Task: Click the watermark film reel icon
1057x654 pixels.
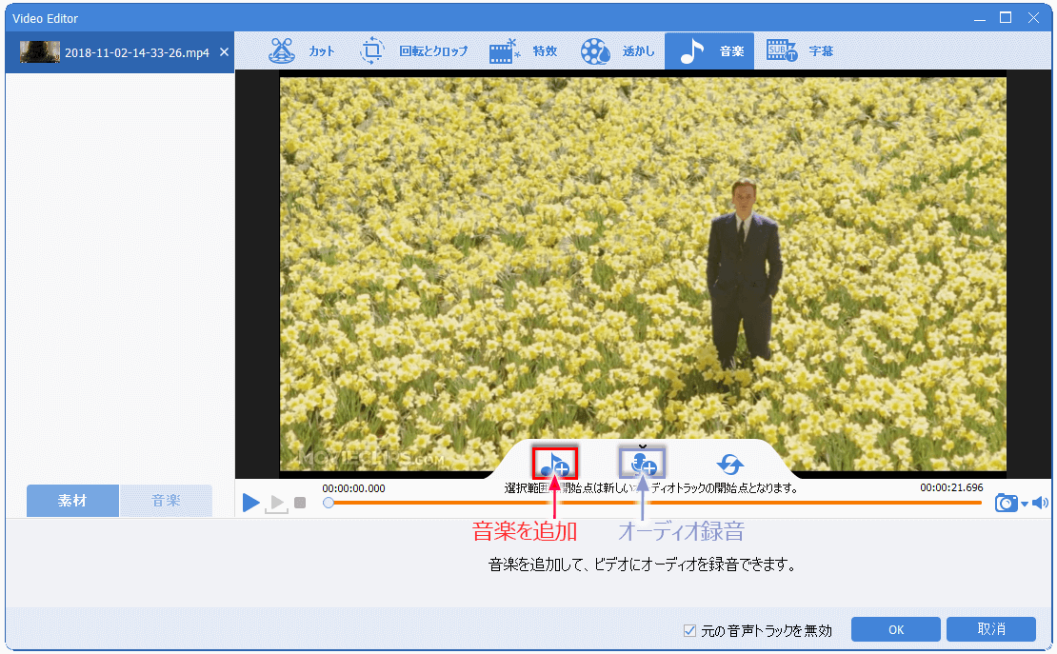Action: (595, 50)
